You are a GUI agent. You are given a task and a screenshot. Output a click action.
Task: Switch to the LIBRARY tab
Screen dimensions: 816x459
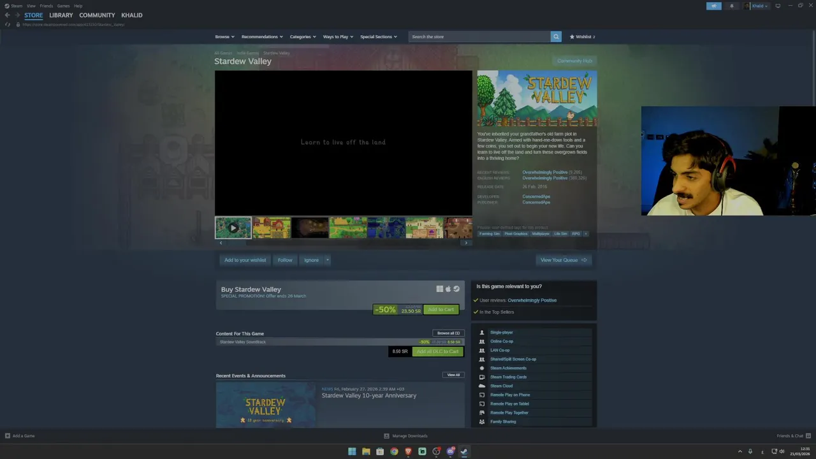pyautogui.click(x=61, y=15)
